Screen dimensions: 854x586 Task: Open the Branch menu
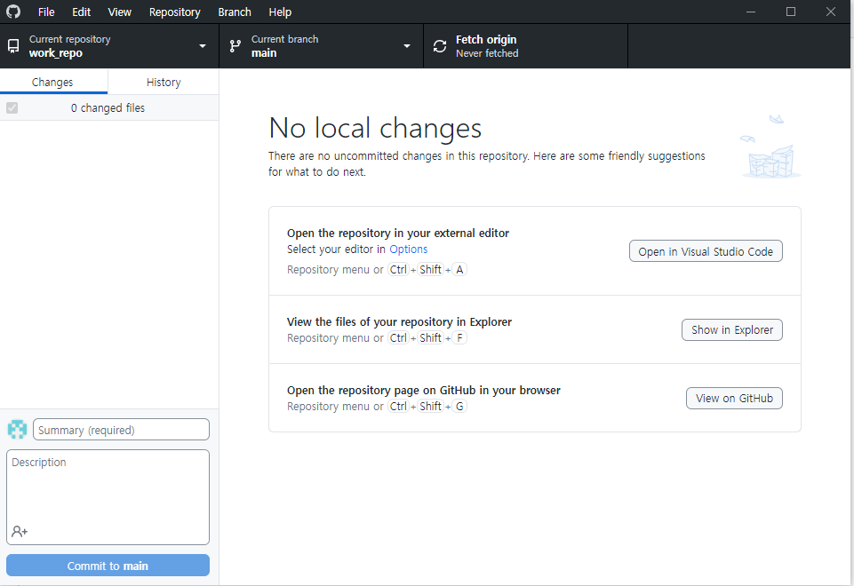pos(235,12)
